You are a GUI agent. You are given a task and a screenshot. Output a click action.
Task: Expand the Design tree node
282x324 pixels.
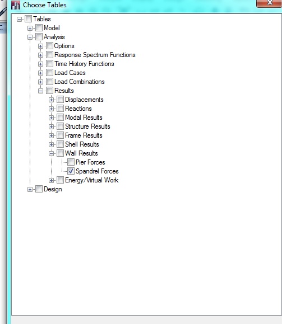(x=30, y=189)
